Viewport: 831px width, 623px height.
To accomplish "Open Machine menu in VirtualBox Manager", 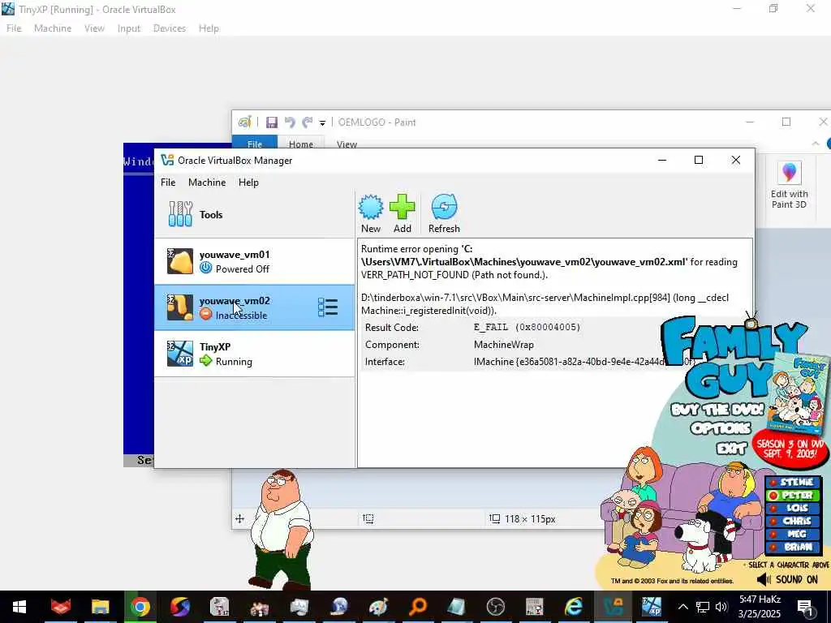I will pos(207,183).
